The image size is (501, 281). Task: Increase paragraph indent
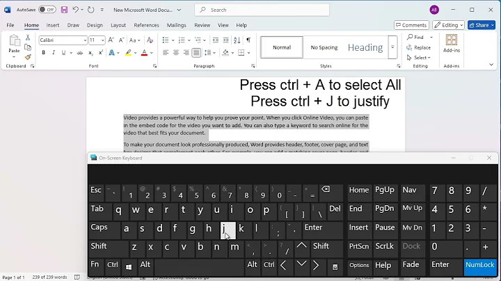point(226,40)
